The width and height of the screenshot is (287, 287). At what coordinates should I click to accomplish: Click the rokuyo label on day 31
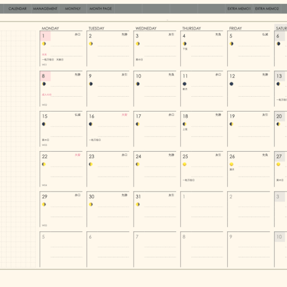[172, 195]
